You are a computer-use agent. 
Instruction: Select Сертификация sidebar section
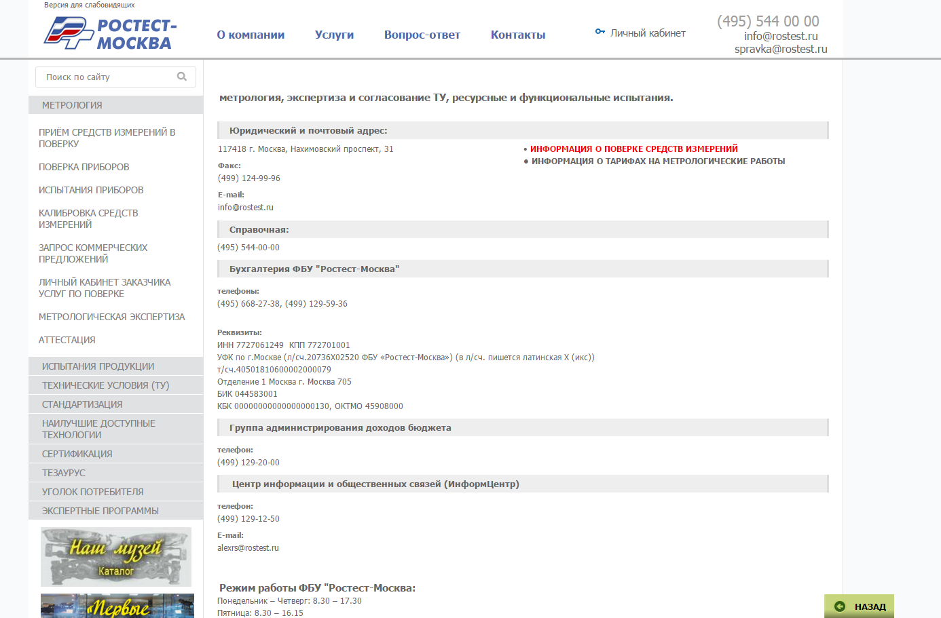[x=115, y=454]
